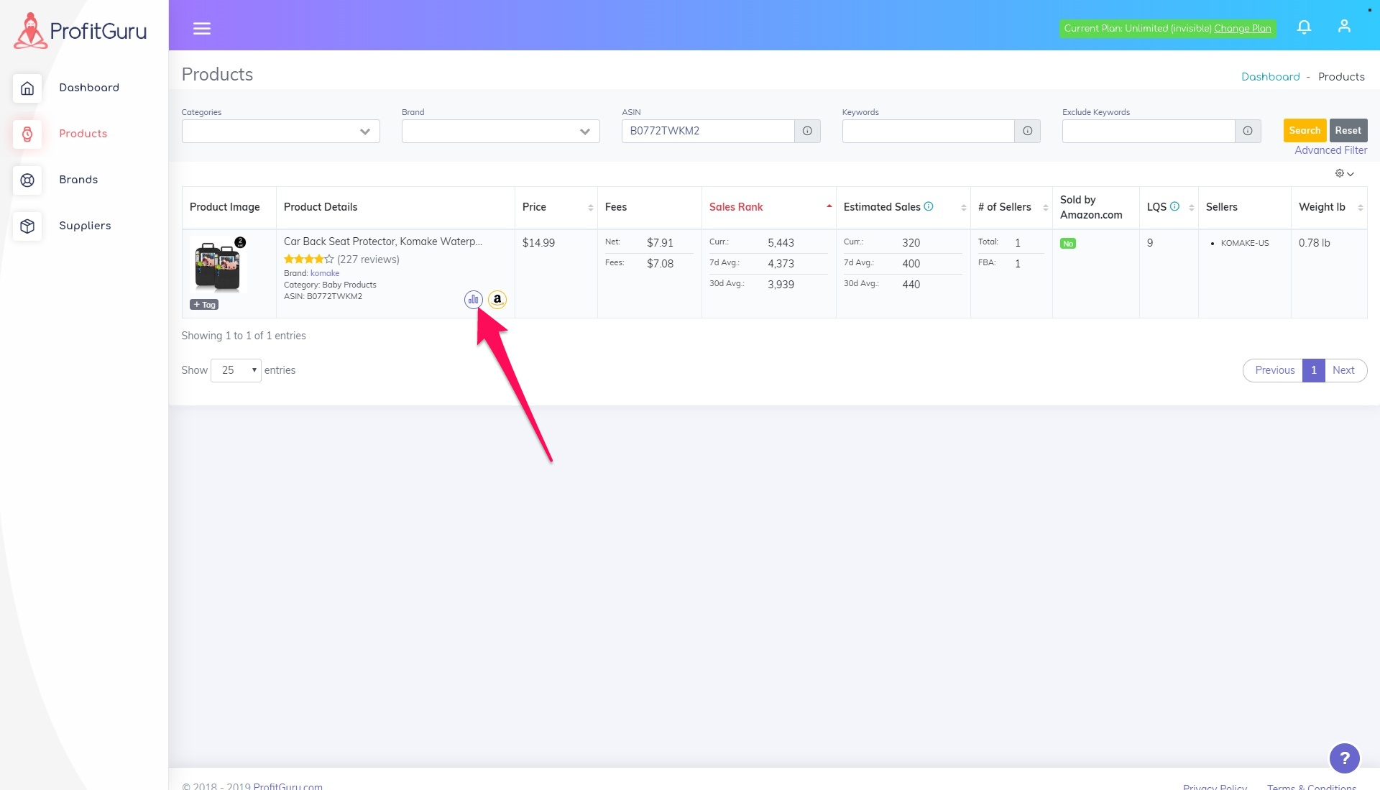Sort by LQS column arrows
The height and width of the screenshot is (790, 1380).
(1191, 208)
